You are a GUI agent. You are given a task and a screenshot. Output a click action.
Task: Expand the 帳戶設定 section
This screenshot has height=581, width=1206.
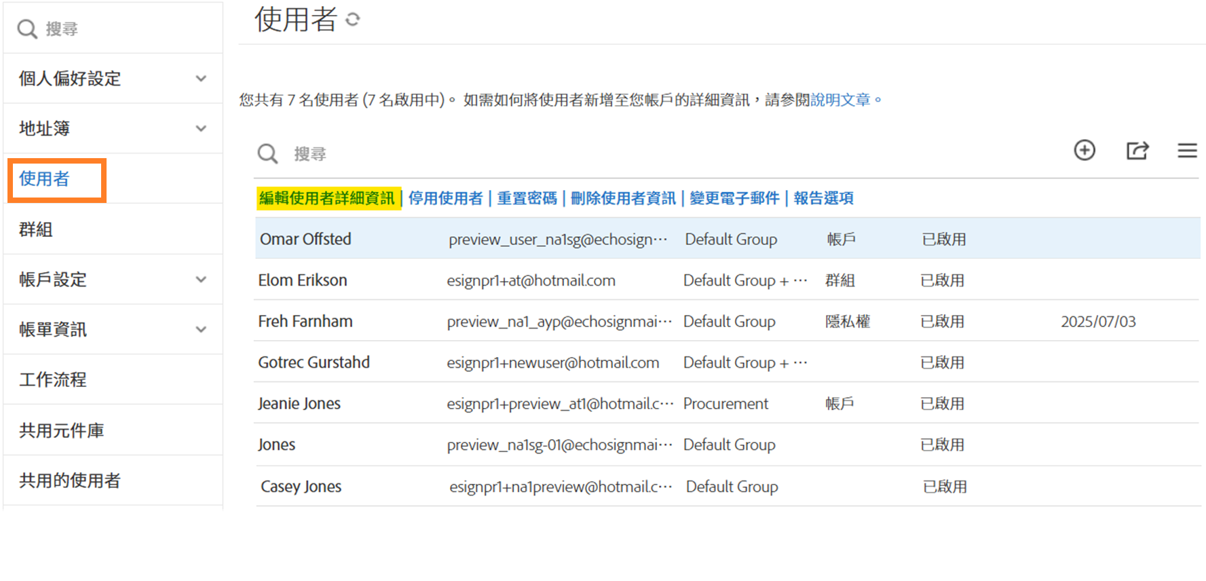tap(201, 280)
